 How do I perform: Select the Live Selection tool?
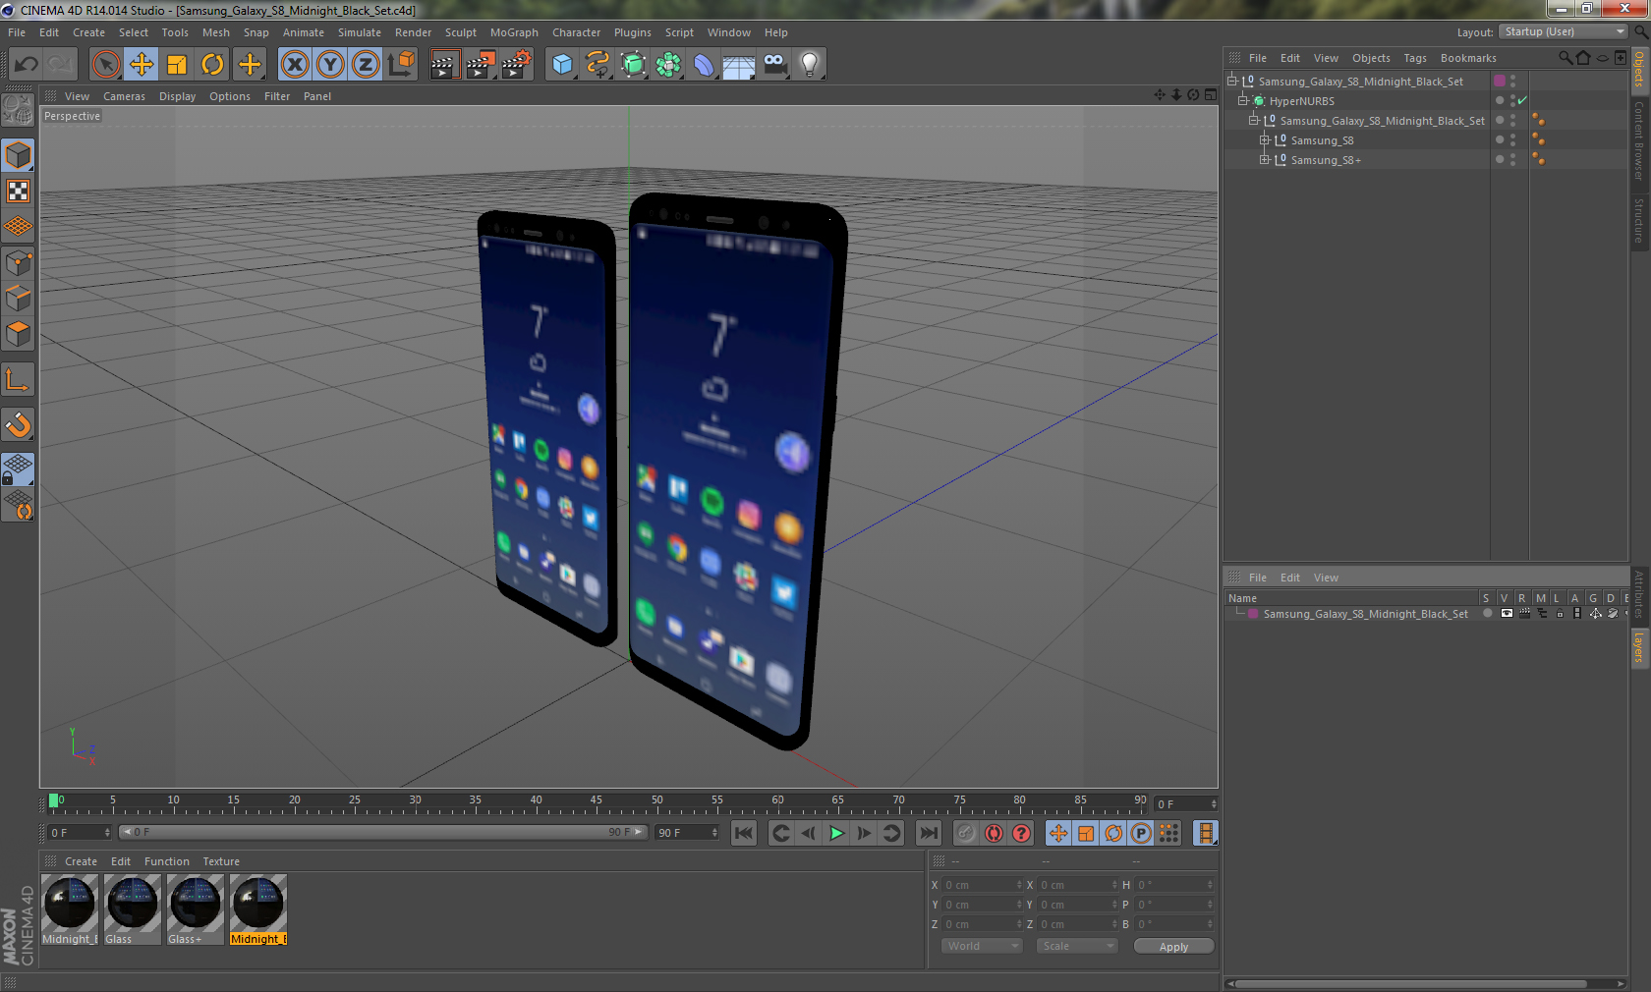106,65
